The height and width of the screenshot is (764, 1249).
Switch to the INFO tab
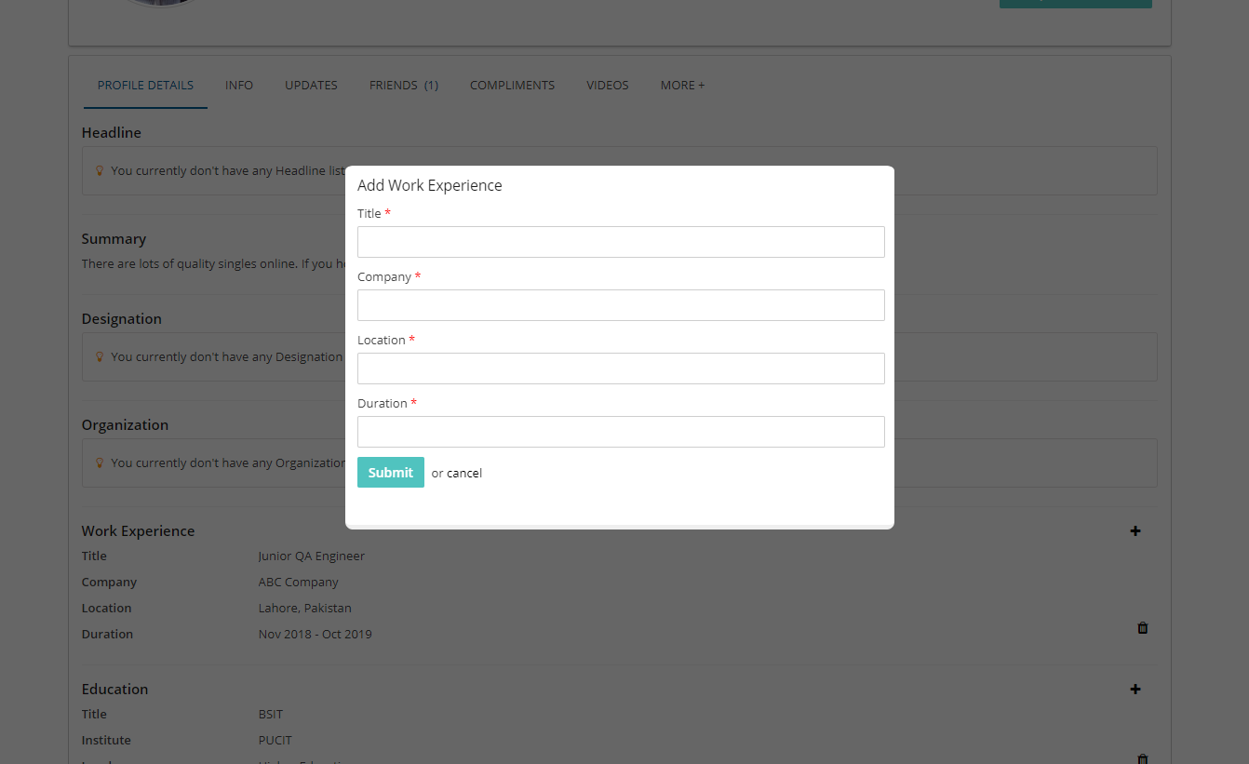[x=239, y=86]
